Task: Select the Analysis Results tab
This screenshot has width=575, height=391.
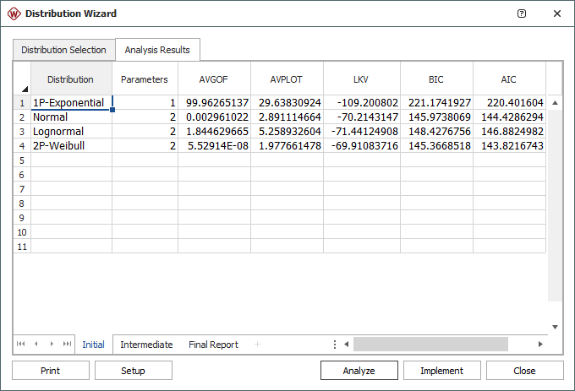Action: [x=157, y=50]
